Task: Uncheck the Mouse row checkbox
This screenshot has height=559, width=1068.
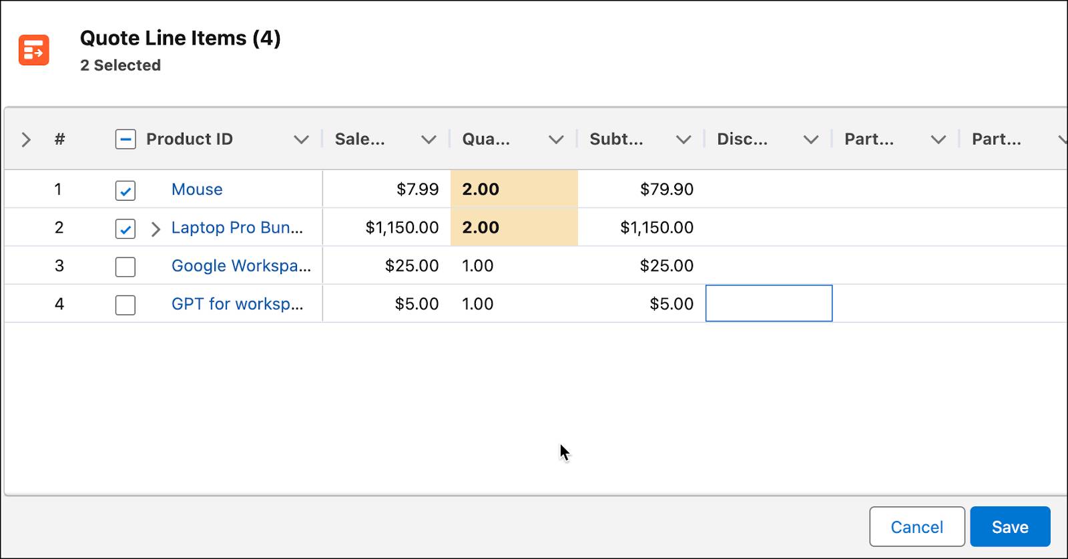Action: point(125,191)
